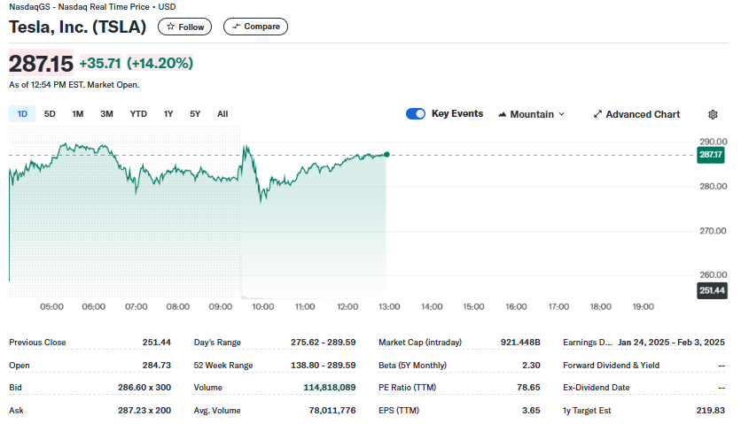The width and height of the screenshot is (741, 424).
Task: Click the 251.44 previous close chart label
Action: pos(712,290)
